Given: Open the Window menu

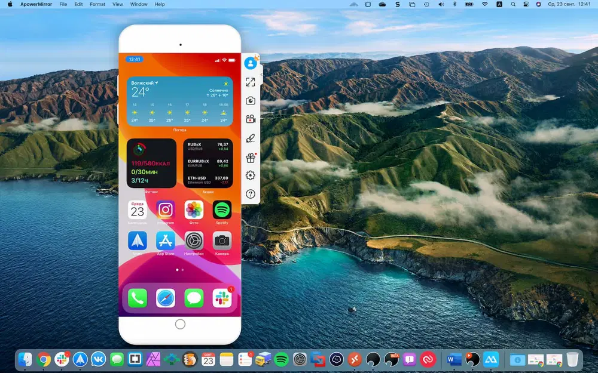Looking at the screenshot, I should tap(138, 4).
